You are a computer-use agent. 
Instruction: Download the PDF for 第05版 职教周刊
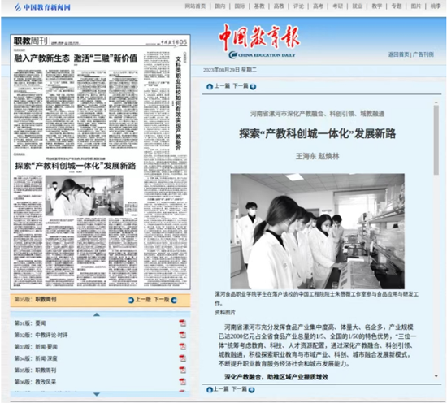[182, 370]
